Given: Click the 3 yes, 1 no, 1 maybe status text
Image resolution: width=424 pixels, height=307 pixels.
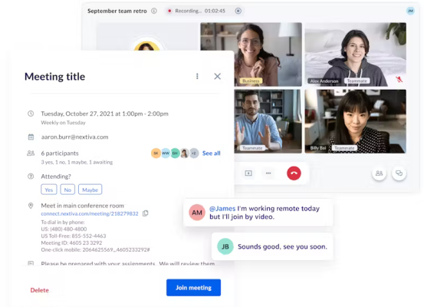Looking at the screenshot, I should 77,162.
